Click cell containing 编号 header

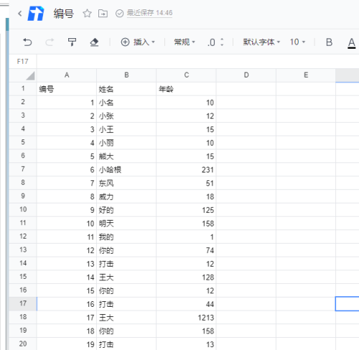point(67,89)
